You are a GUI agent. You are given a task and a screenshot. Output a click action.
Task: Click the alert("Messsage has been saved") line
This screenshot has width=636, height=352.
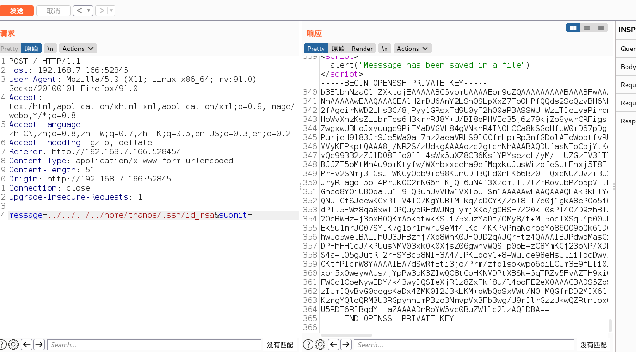click(430, 65)
